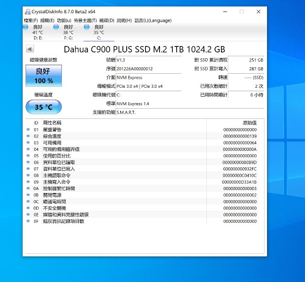Select attribute row 0A 控制器繁忙時間

[142, 188]
